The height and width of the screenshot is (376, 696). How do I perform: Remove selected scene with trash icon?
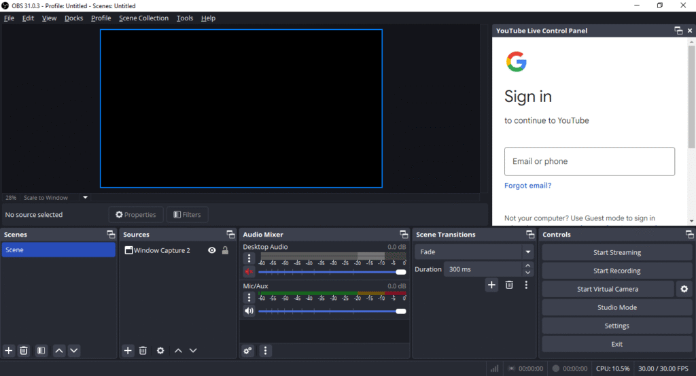[x=24, y=351]
